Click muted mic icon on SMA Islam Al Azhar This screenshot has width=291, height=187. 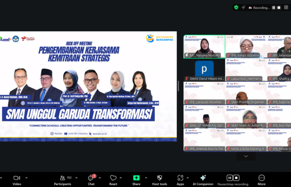228,125
